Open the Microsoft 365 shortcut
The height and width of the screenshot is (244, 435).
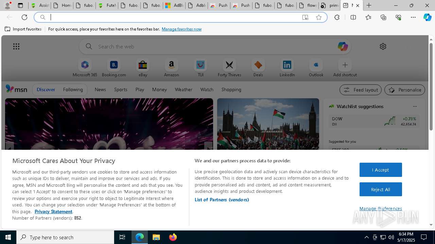point(85,68)
